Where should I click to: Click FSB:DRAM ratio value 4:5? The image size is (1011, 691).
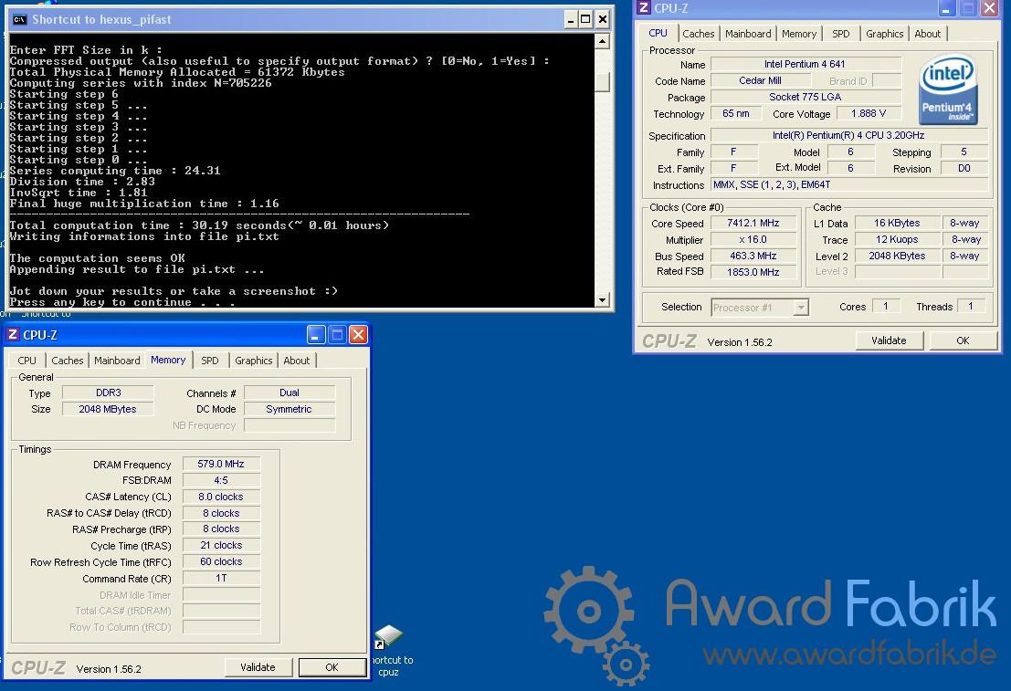point(221,480)
